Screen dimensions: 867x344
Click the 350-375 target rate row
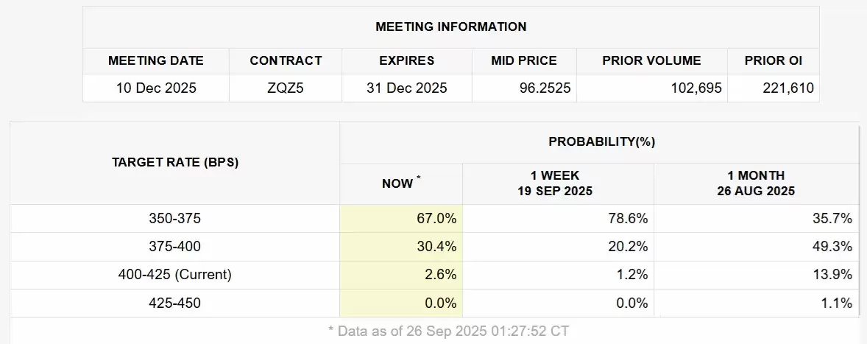pyautogui.click(x=174, y=219)
